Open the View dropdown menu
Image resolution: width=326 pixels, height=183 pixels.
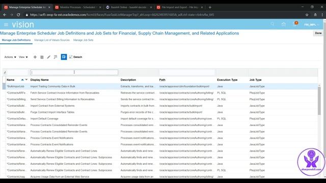[23, 57]
